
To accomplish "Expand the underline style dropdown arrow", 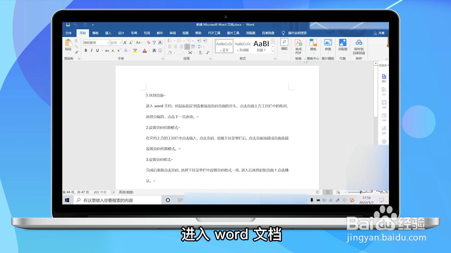I will (x=102, y=51).
